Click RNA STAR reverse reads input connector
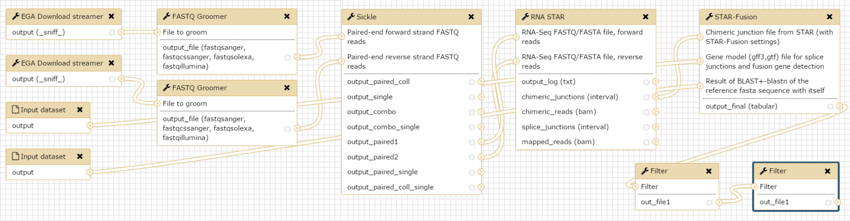This screenshot has width=850, height=221. pyautogui.click(x=516, y=61)
